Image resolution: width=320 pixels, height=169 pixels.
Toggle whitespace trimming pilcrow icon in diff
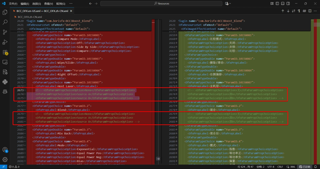(x=299, y=11)
